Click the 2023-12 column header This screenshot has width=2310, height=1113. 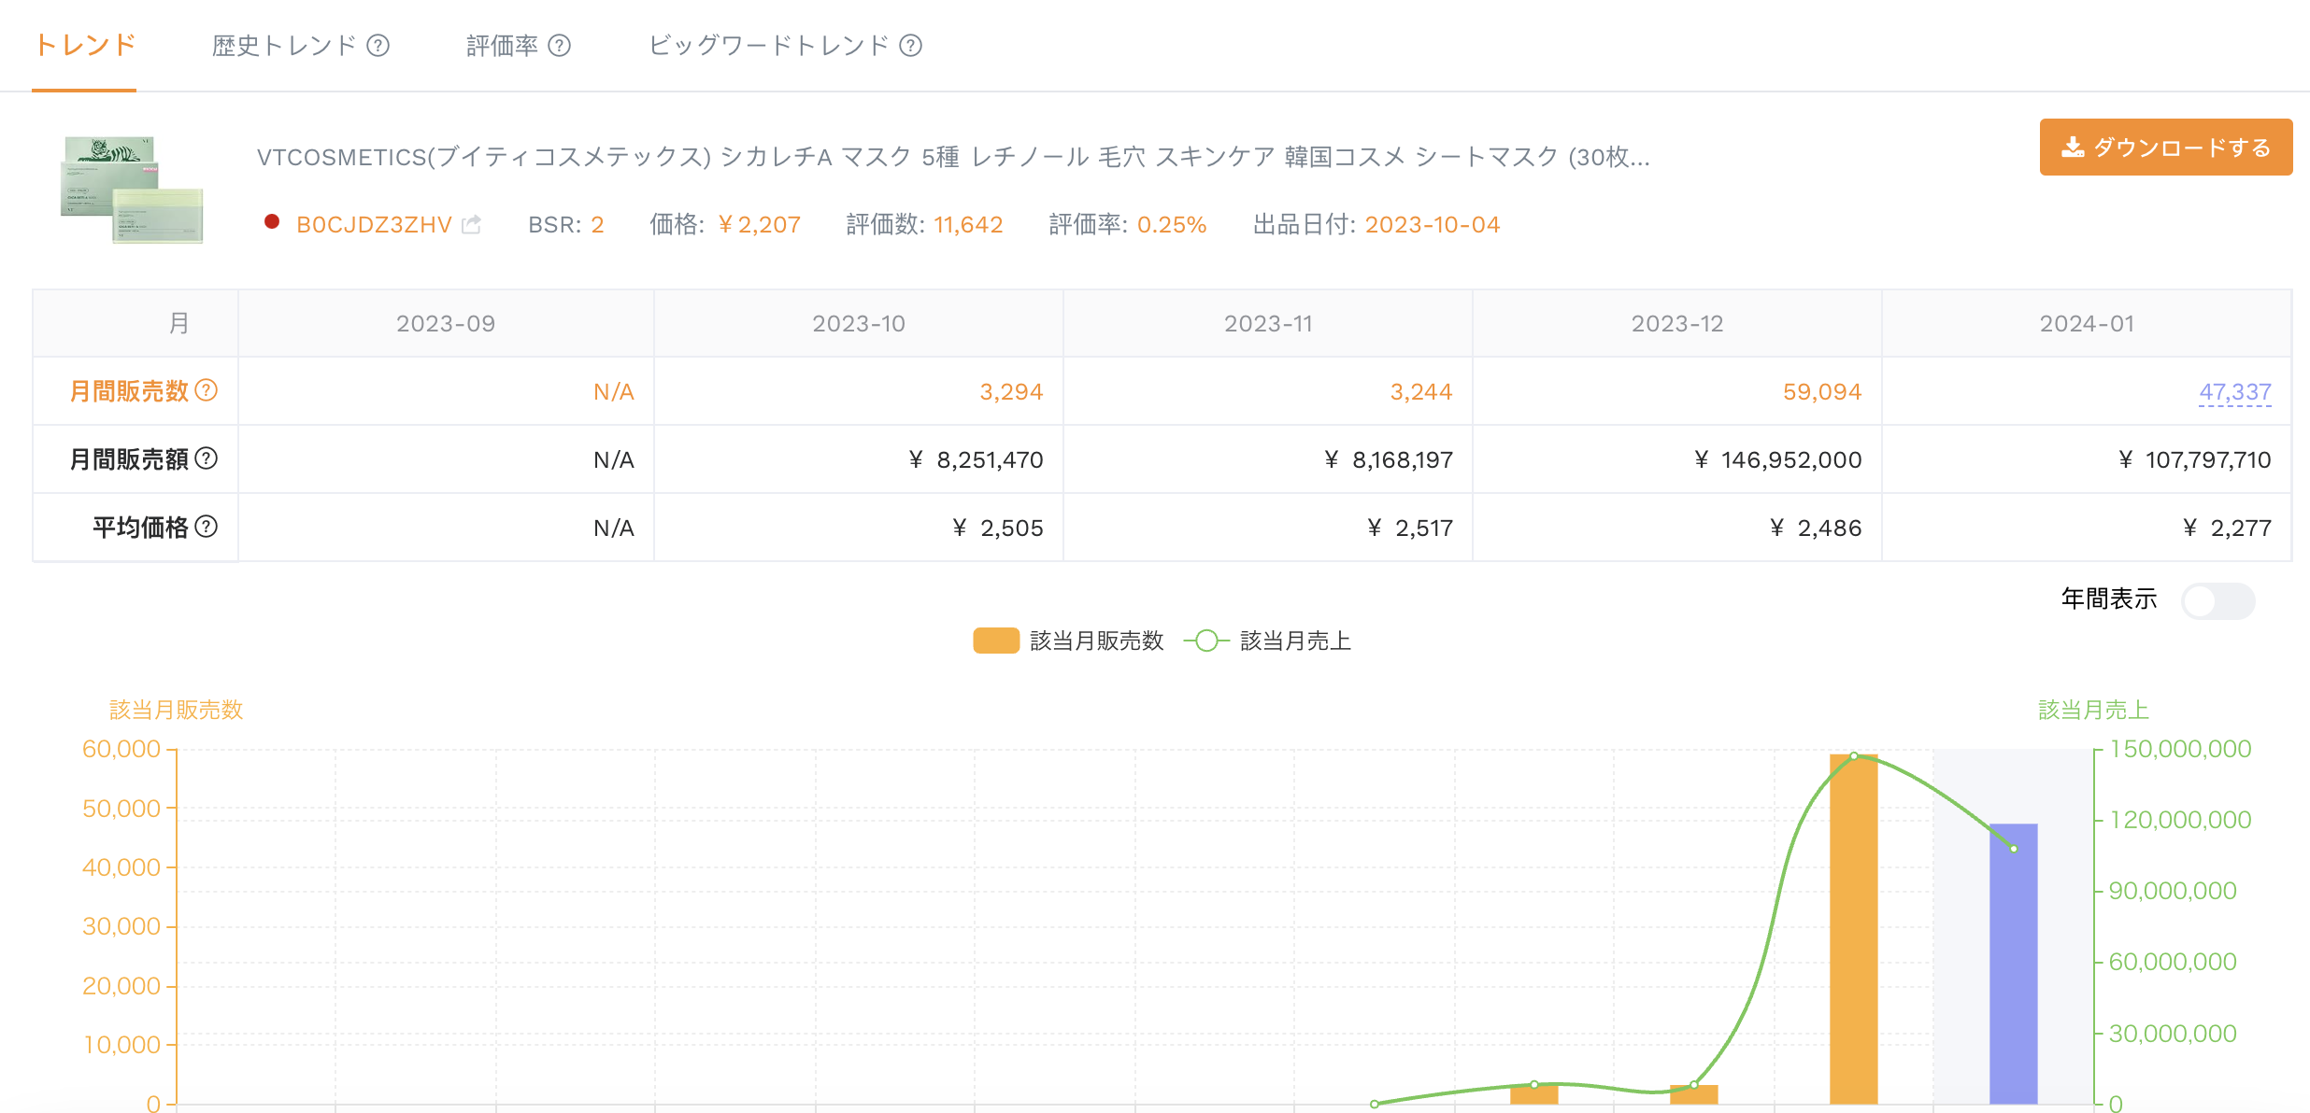1677,323
